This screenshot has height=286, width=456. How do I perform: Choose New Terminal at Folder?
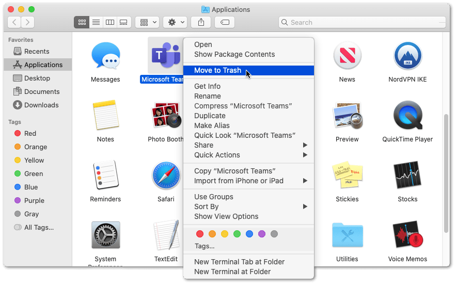click(248, 272)
